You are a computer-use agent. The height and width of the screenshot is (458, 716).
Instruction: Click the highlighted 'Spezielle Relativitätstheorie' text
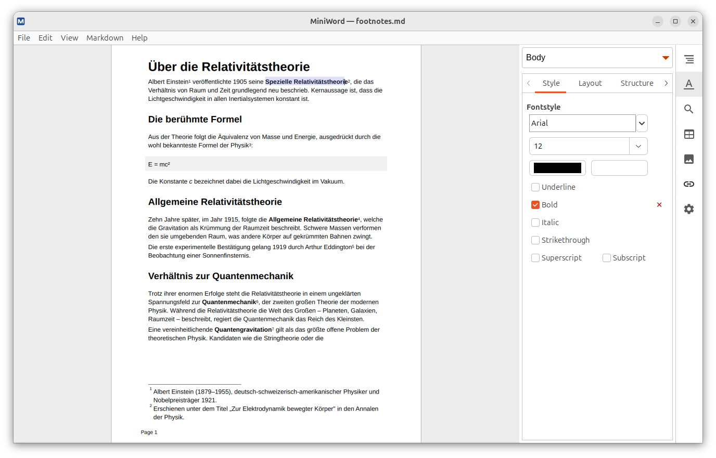pos(306,82)
